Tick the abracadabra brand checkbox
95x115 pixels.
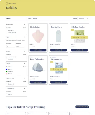coord(7,57)
